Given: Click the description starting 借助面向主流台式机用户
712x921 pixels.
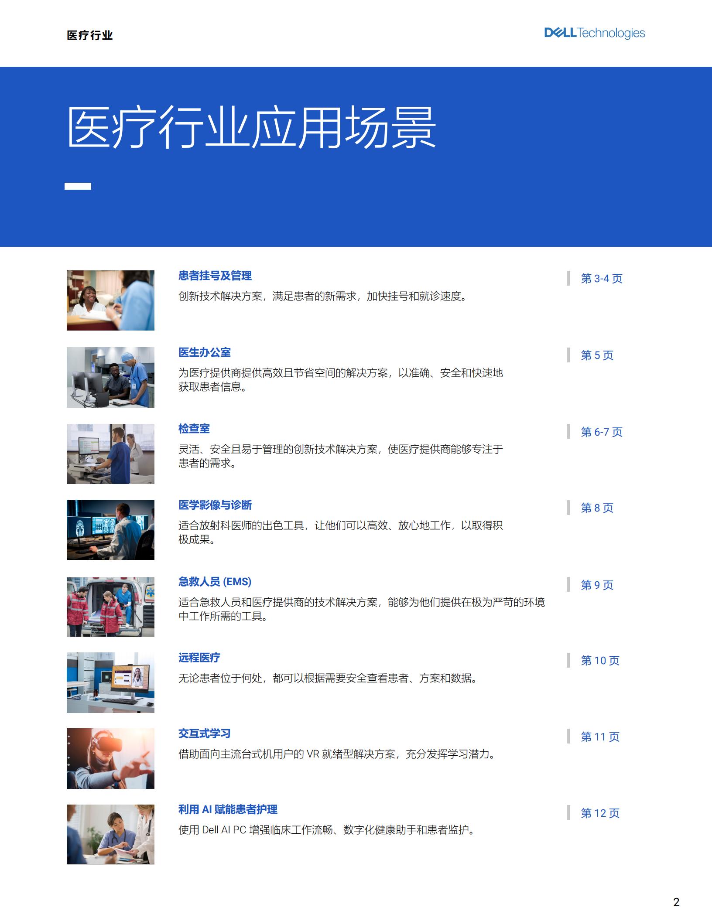Looking at the screenshot, I should click(338, 754).
